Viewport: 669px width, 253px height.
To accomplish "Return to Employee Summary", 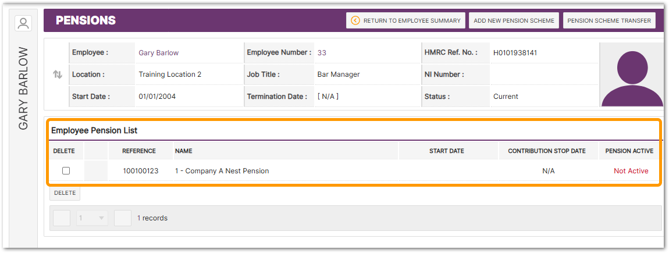I will click(x=405, y=20).
